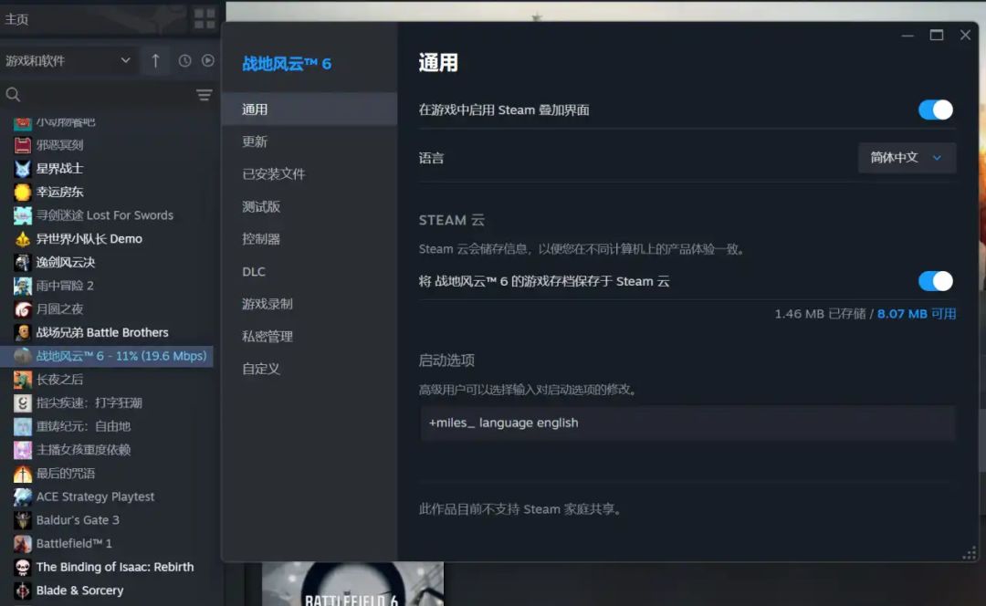
Task: Click the 8.07 MB 可用 storage link
Action: click(917, 314)
